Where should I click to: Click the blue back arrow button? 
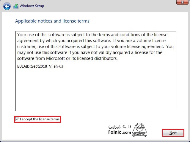[7, 6]
